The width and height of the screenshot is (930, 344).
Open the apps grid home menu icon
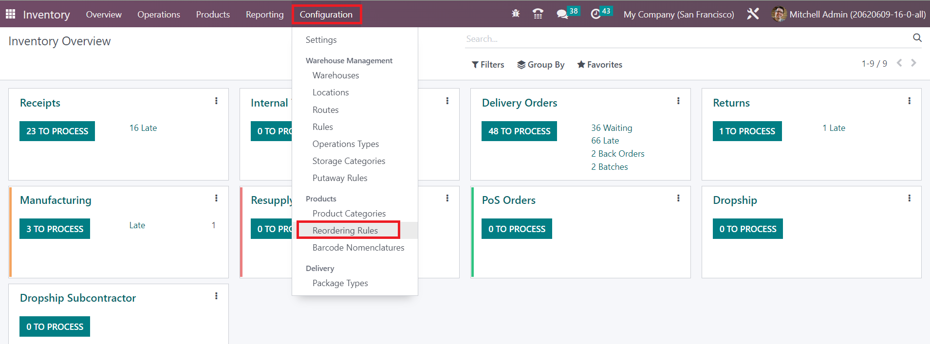[x=10, y=14]
